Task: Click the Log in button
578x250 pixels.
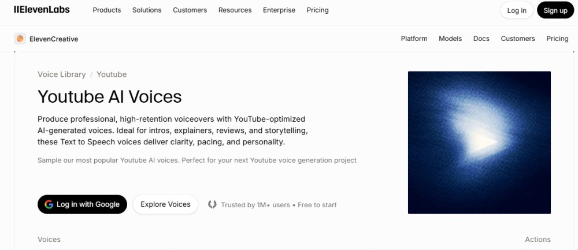Action: [516, 10]
